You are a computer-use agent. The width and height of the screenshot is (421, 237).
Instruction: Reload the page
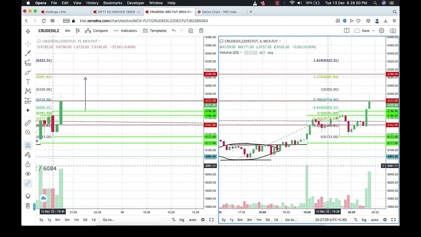coord(44,21)
